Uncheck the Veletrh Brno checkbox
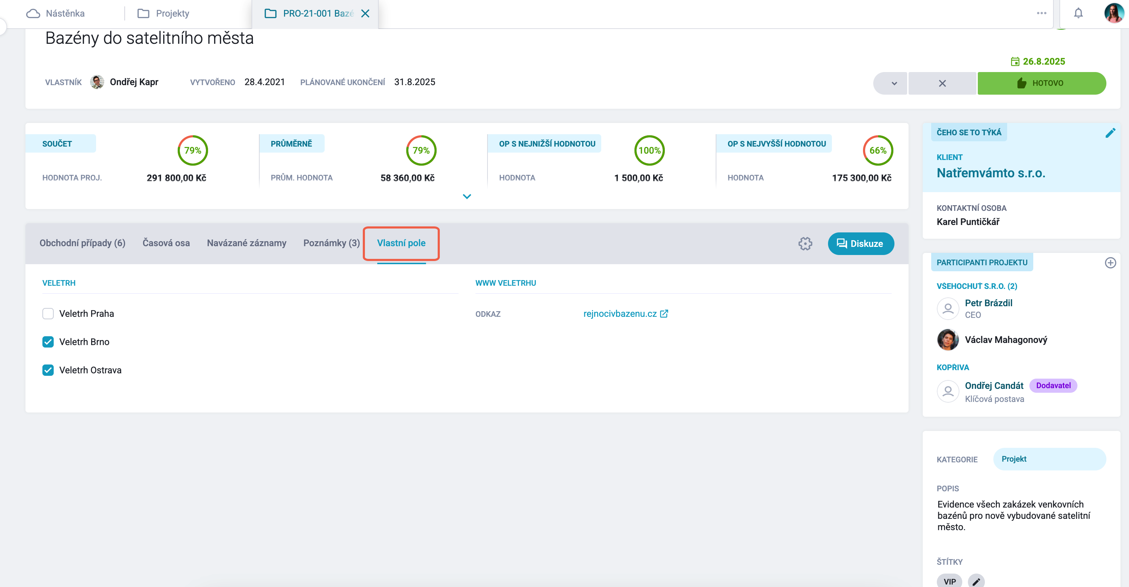 (48, 342)
